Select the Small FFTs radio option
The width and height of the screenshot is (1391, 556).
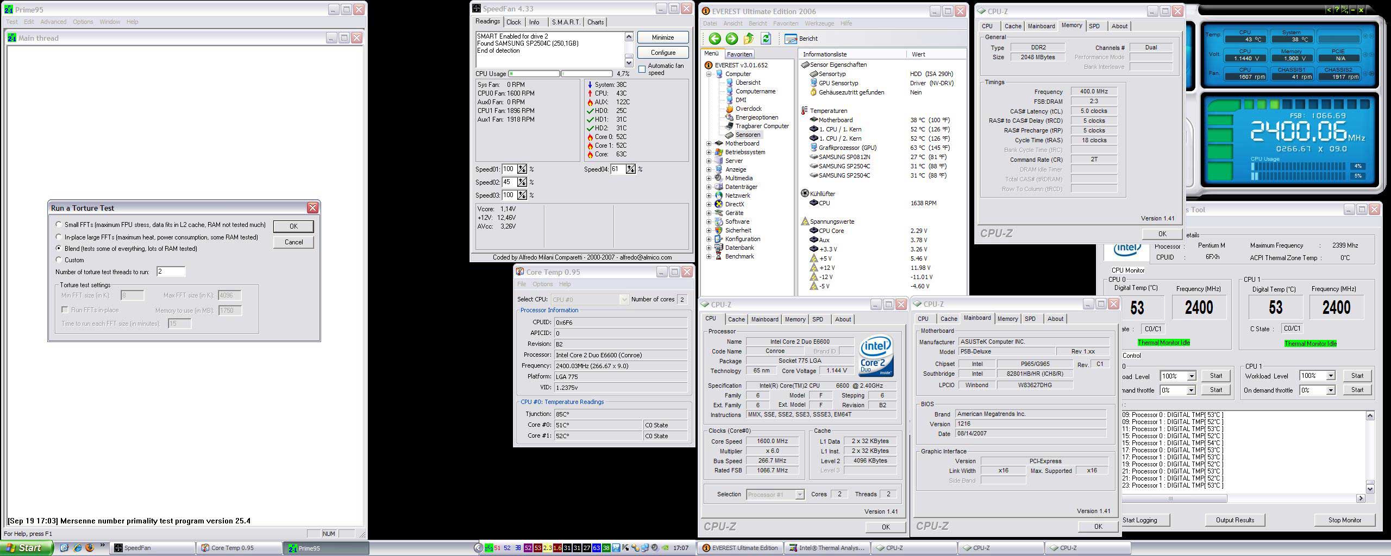tap(59, 224)
